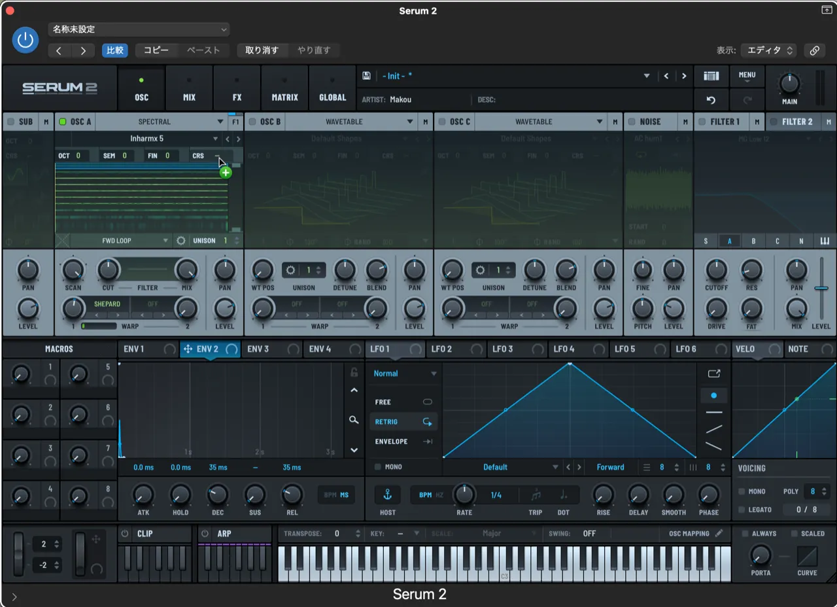Open the preset browser icon

[711, 76]
